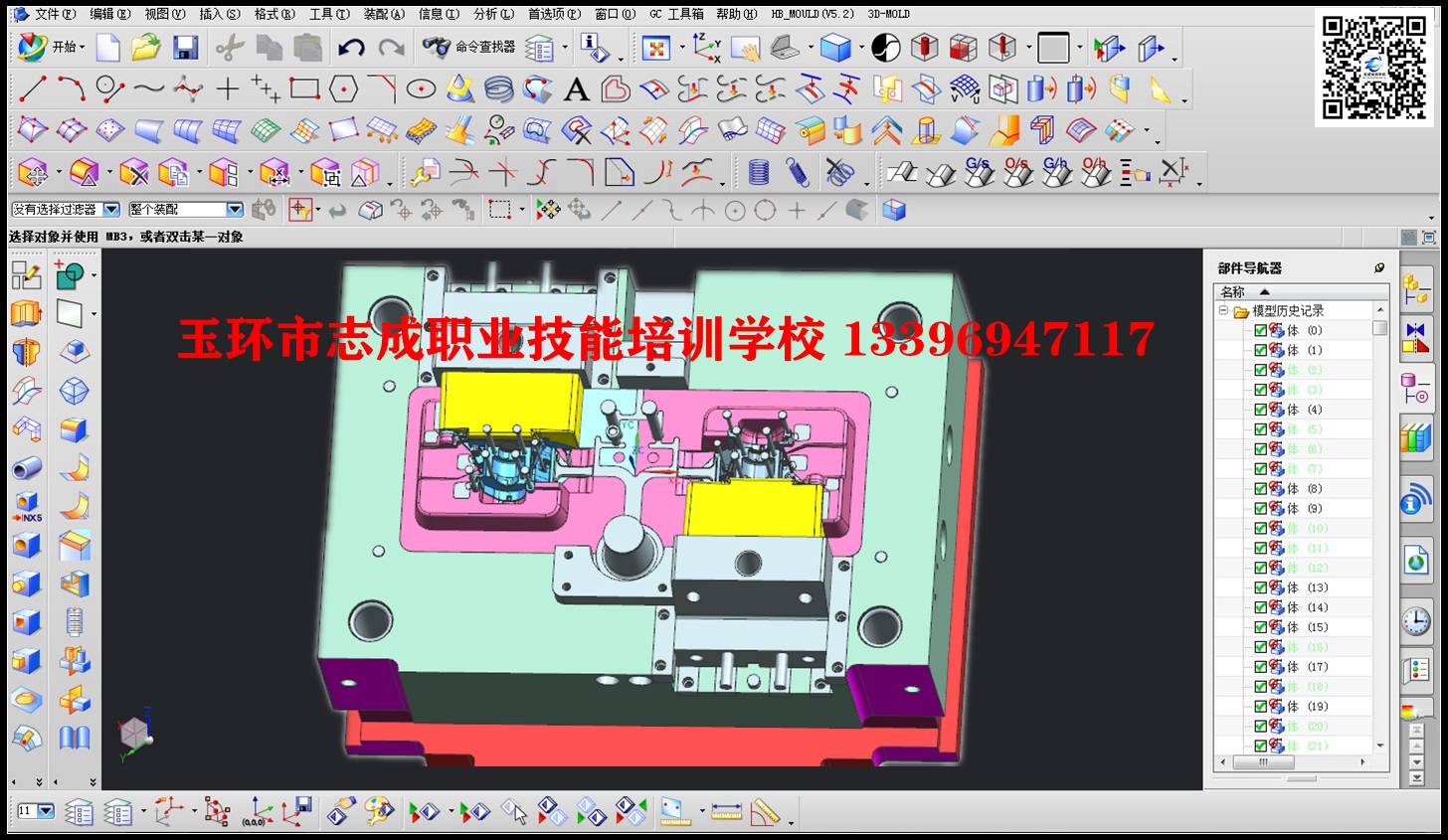The image size is (1448, 840).
Task: Select the Text 'A' tool
Action: tap(576, 89)
